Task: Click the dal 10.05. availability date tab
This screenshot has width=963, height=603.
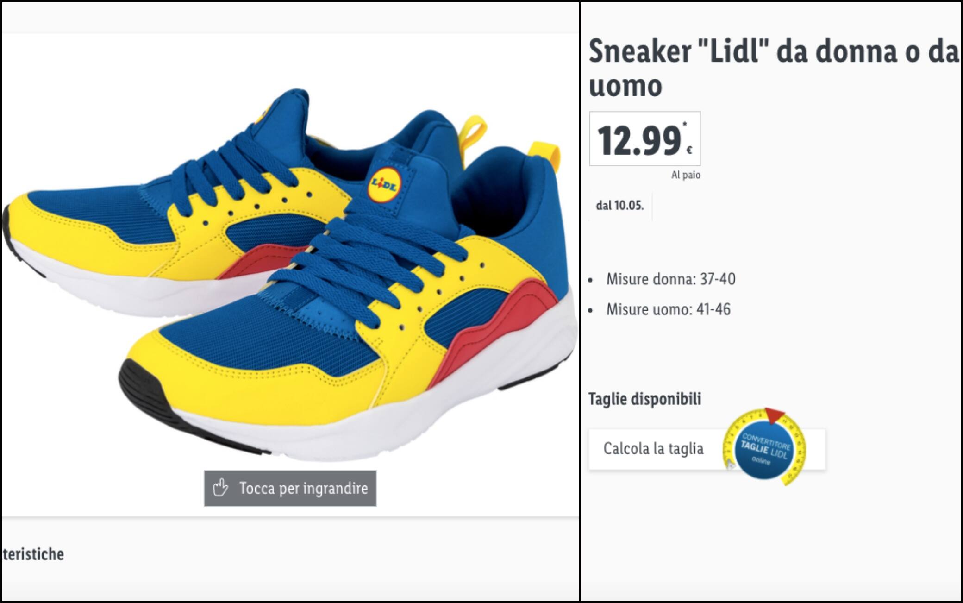Action: (620, 206)
